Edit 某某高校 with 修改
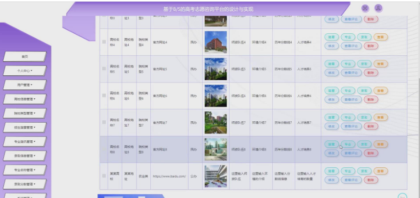The height and width of the screenshot is (198, 420). click(x=331, y=180)
